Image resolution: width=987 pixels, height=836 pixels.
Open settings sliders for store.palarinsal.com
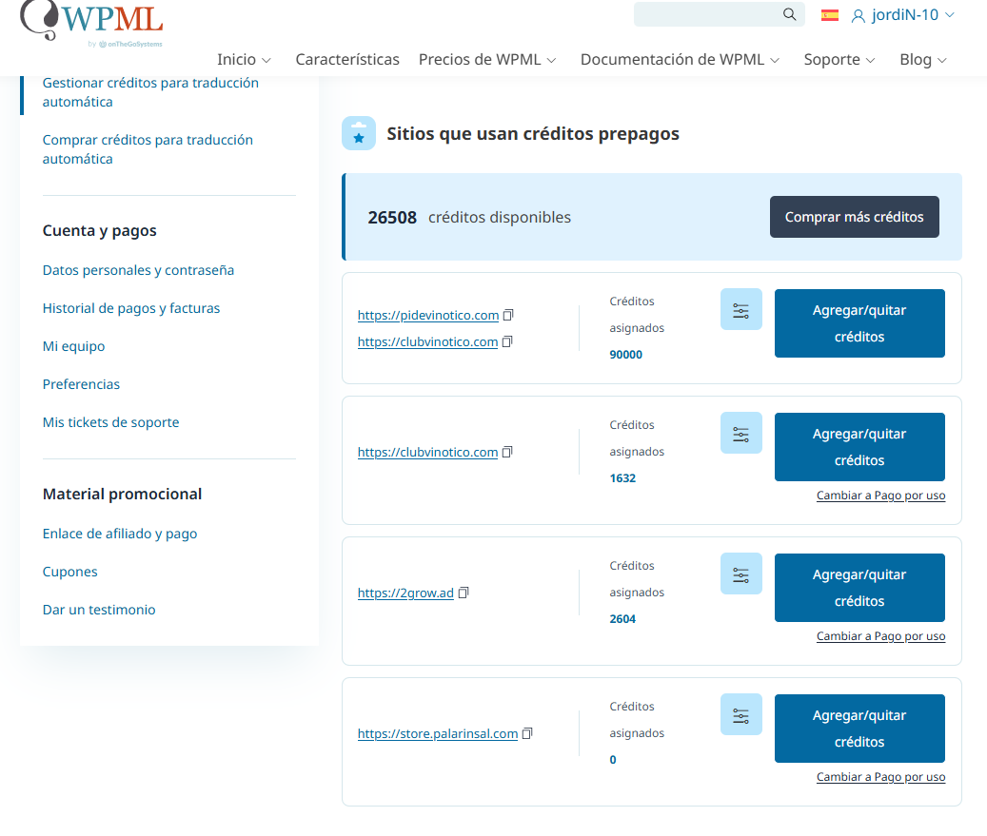pos(740,714)
